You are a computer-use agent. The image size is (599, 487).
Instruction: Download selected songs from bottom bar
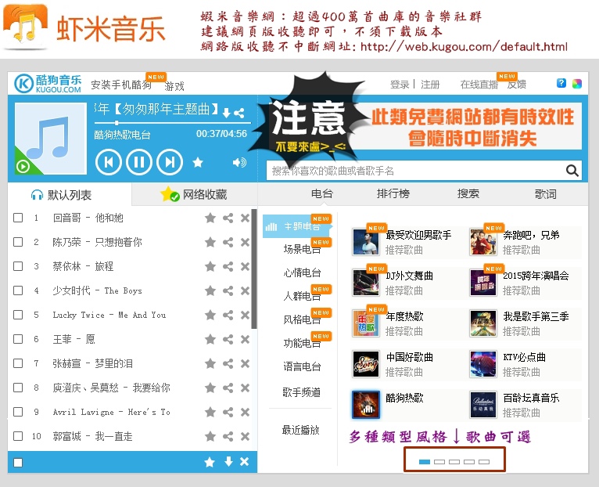coord(228,462)
